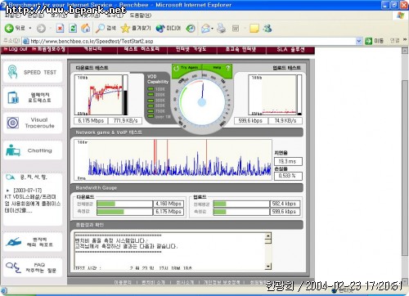Click the 웹페이지 로드테스트 page icon

(13, 97)
